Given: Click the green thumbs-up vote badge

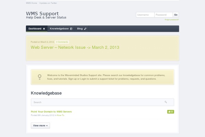Looking at the screenshot, I should 170,112.
